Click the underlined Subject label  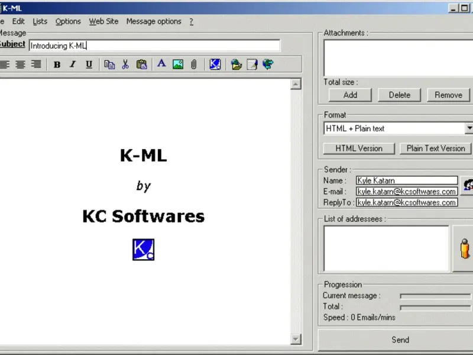click(12, 44)
